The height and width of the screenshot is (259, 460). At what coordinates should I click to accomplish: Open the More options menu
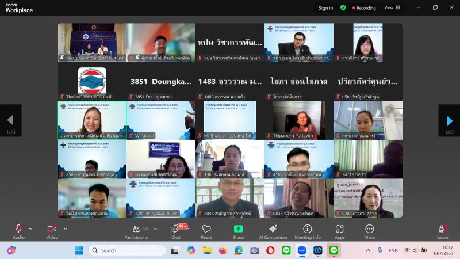click(369, 231)
